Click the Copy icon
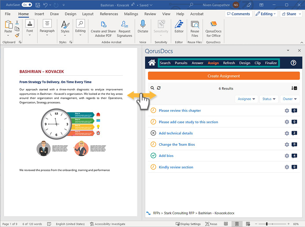 [17, 29]
